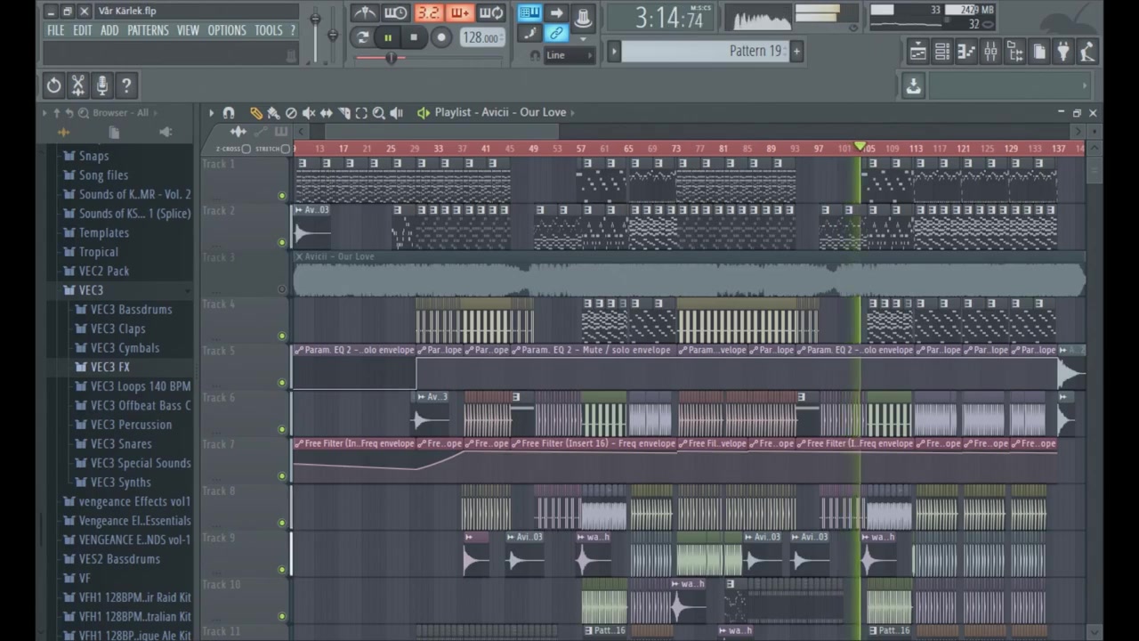Viewport: 1139px width, 641px height.
Task: Open the Playlist view button
Action: point(917,53)
